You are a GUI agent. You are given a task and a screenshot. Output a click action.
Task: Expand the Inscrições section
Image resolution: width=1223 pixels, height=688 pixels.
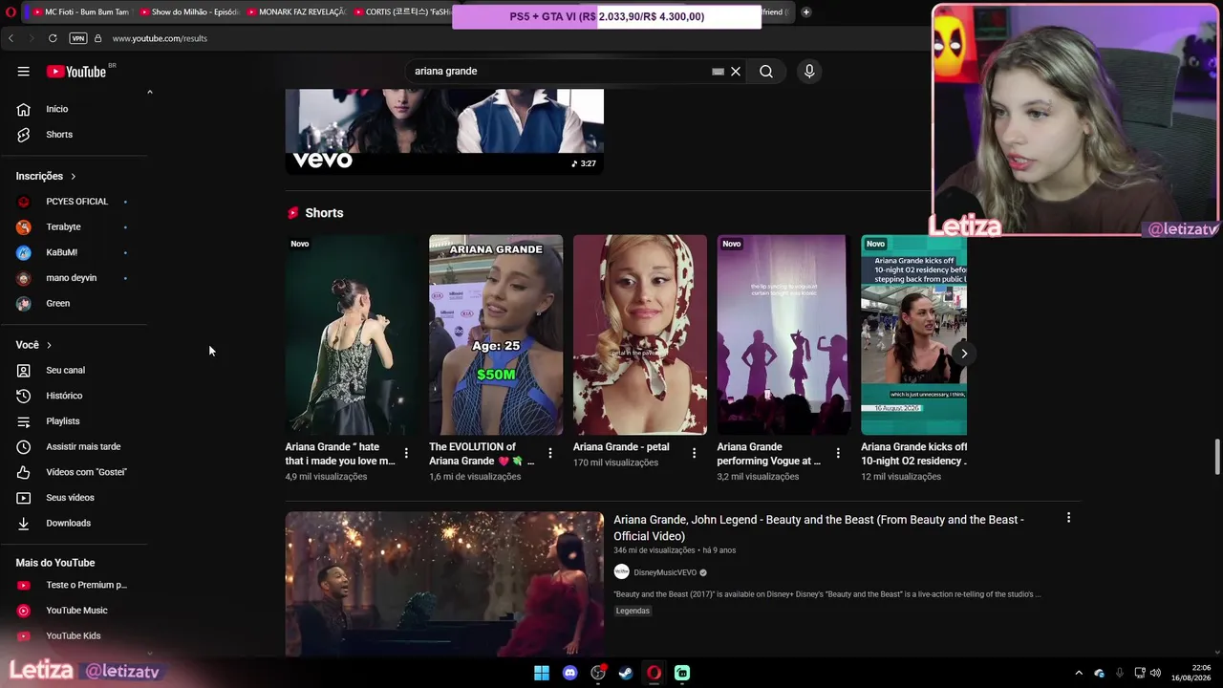46,176
